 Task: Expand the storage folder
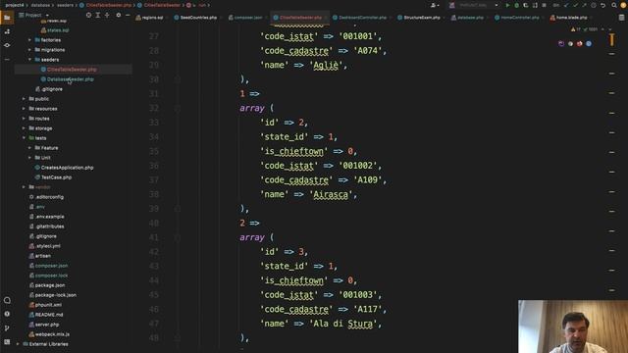[24, 128]
